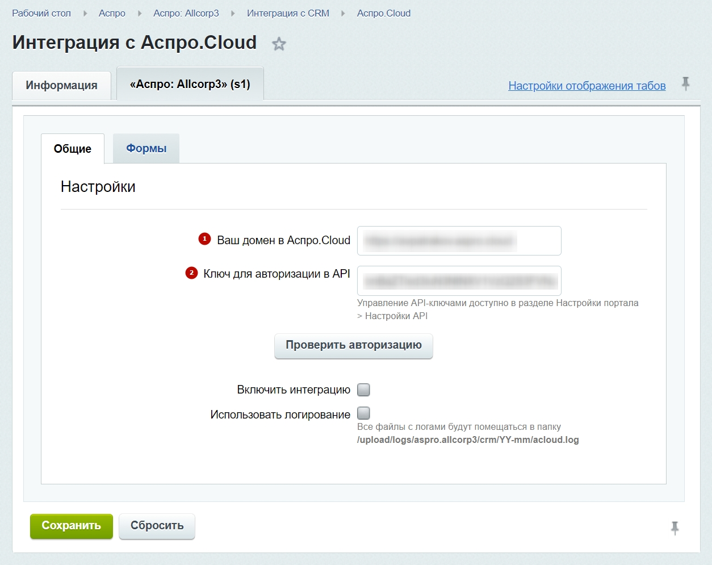Pin the button bar with bottom pin icon
Image resolution: width=712 pixels, height=565 pixels.
tap(675, 528)
